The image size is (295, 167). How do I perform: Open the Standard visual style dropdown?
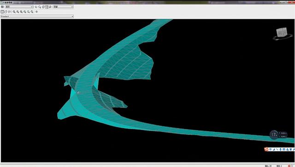point(37,17)
